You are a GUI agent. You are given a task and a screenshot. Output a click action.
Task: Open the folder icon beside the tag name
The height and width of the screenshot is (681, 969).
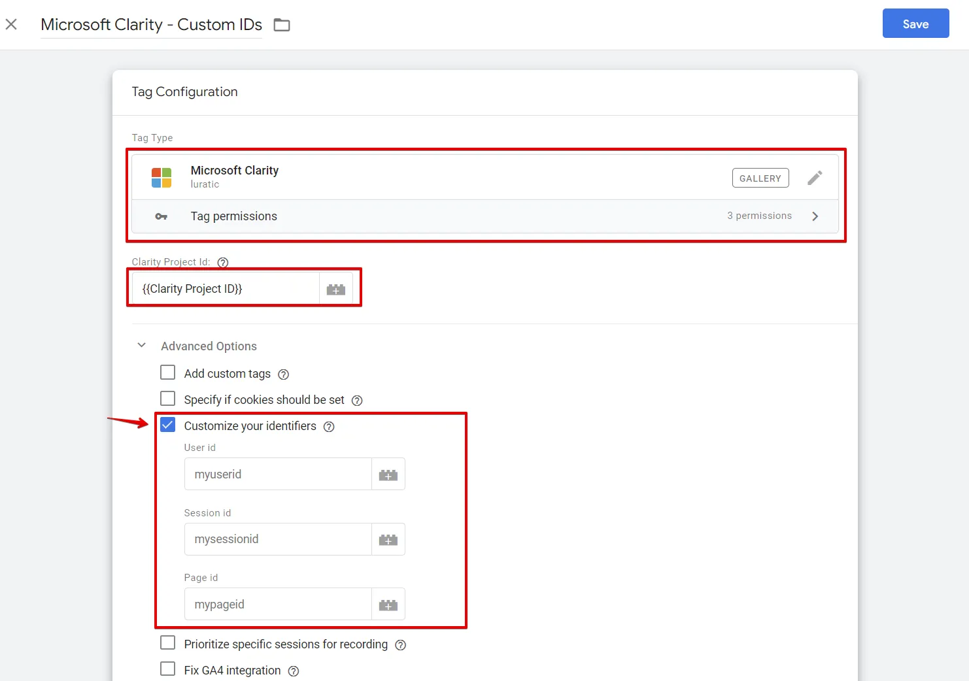(x=282, y=25)
